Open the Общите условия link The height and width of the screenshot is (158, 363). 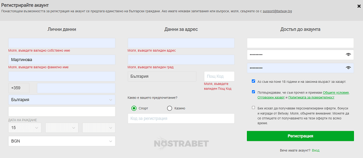(x=336, y=93)
